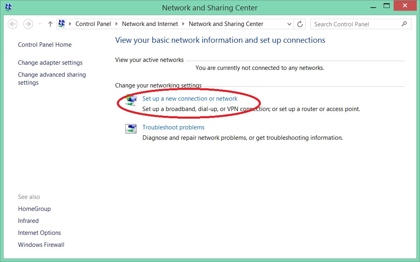Open Set up a new connection or network

[x=190, y=99]
